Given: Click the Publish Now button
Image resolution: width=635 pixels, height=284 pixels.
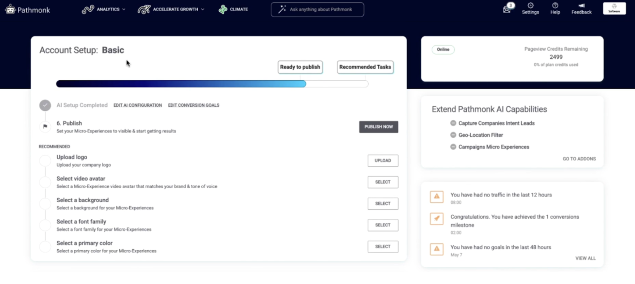Looking at the screenshot, I should 378,127.
